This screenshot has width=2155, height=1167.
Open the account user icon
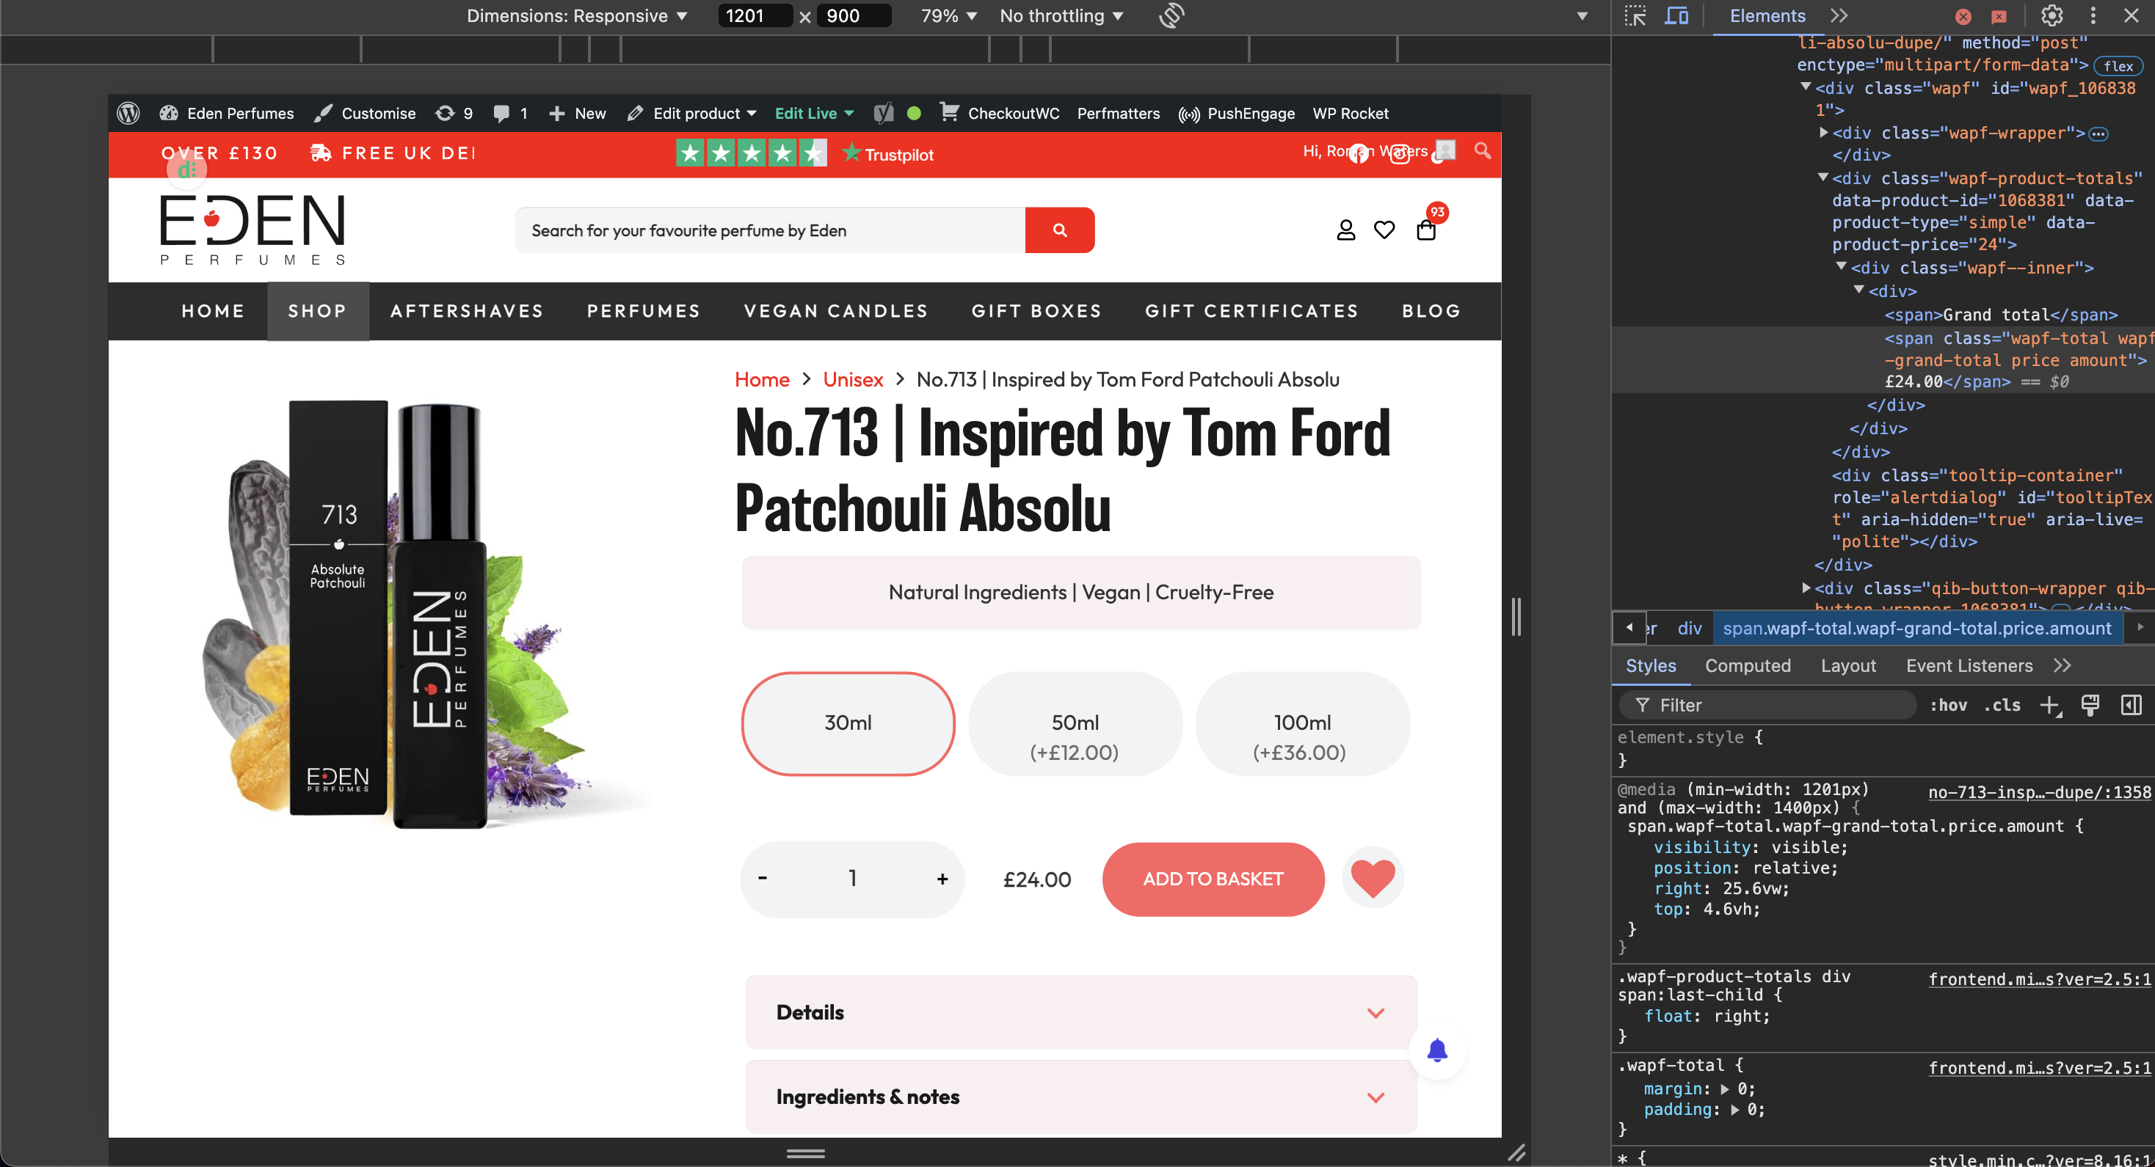coord(1345,230)
